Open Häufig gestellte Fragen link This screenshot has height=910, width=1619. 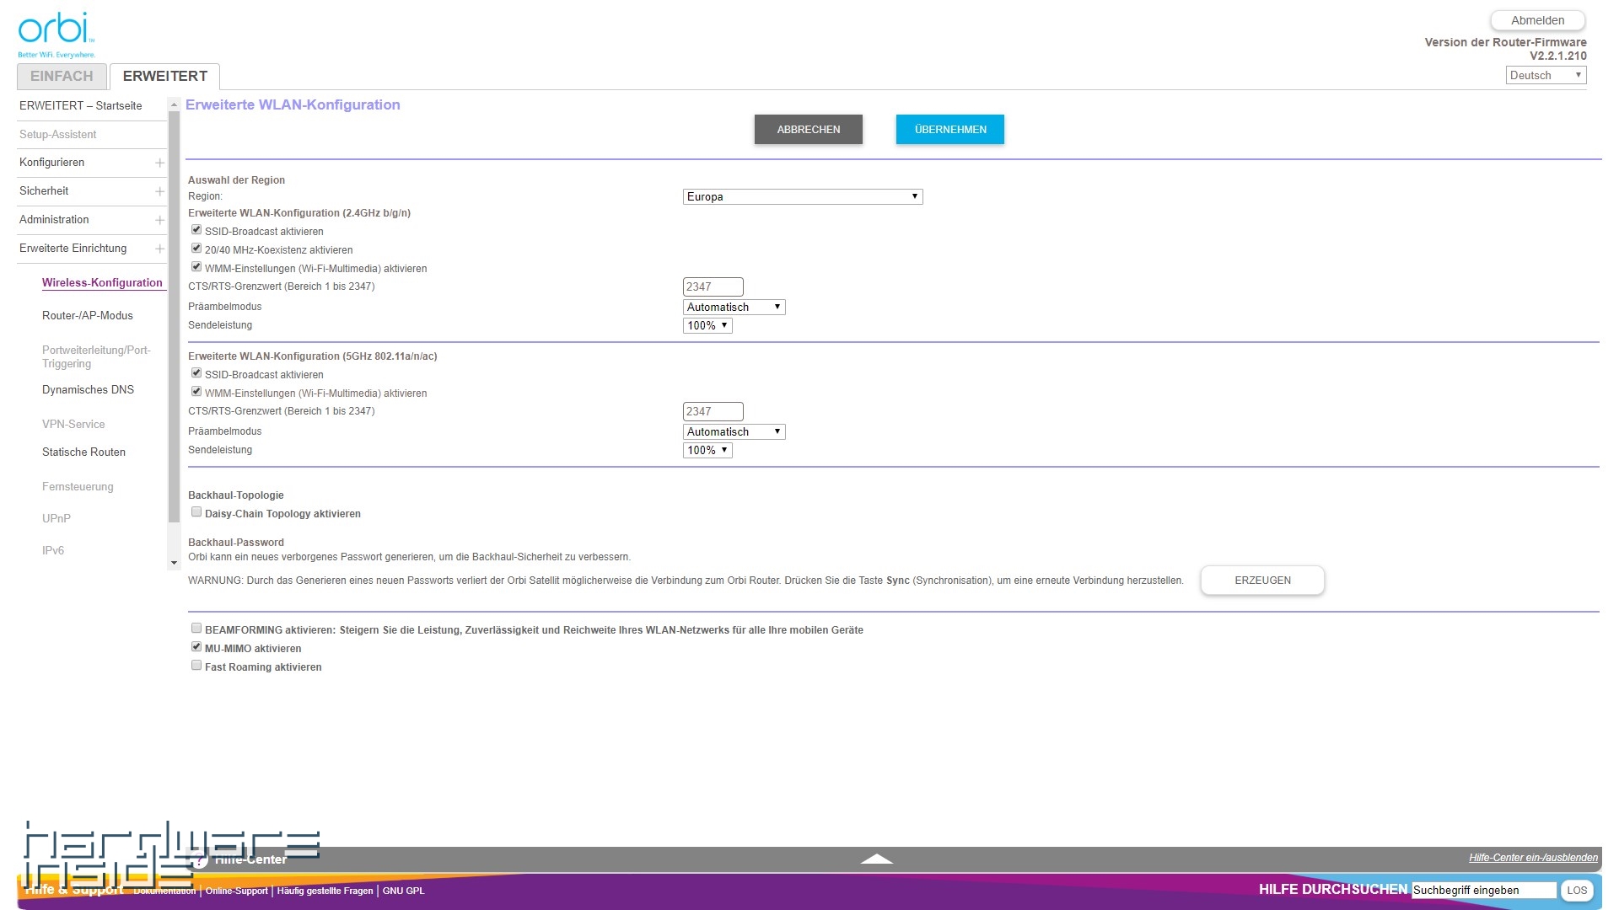pyautogui.click(x=325, y=891)
